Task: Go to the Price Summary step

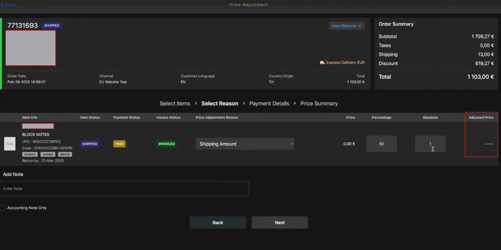Action: [x=319, y=104]
